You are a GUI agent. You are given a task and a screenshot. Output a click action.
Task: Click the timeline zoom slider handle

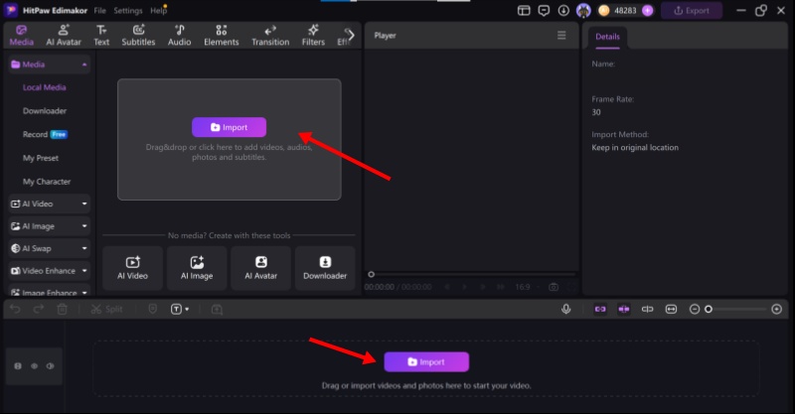coord(709,309)
